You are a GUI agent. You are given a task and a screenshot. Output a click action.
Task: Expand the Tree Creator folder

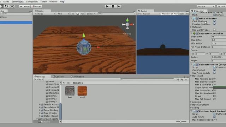pyautogui.click(x=40, y=113)
